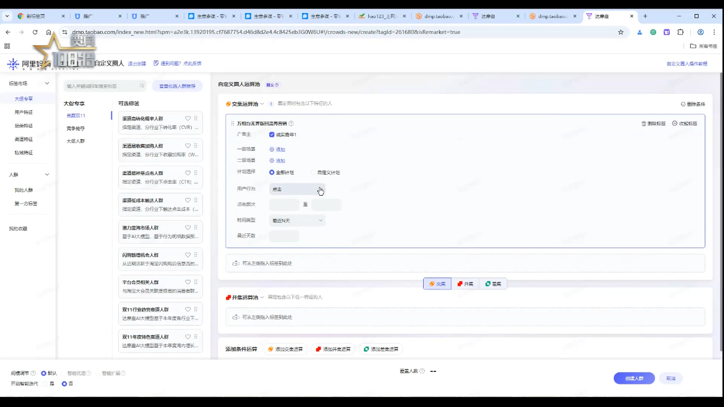Bookmark this page with the star icon

tap(620, 32)
